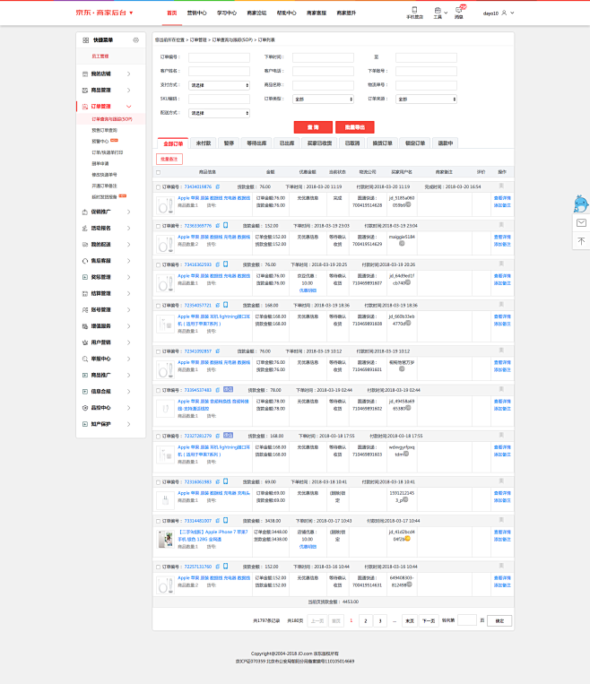The width and height of the screenshot is (590, 684).
Task: Open the 工具 toolbox icon in header
Action: click(x=437, y=10)
